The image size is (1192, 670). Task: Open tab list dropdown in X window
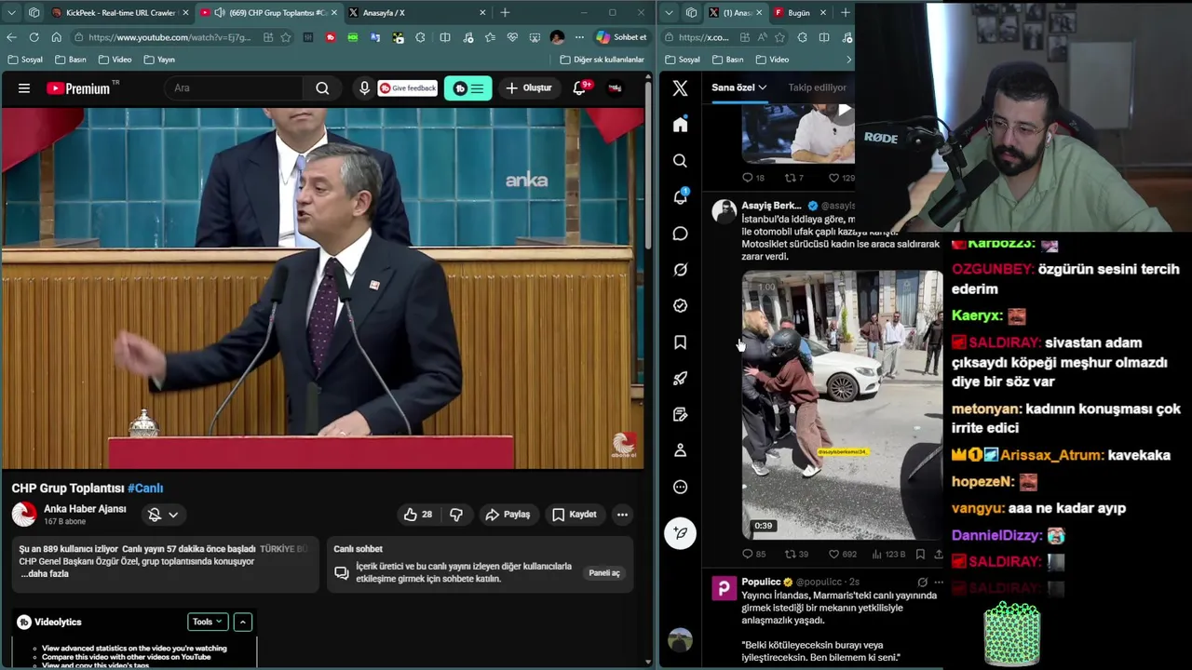670,12
